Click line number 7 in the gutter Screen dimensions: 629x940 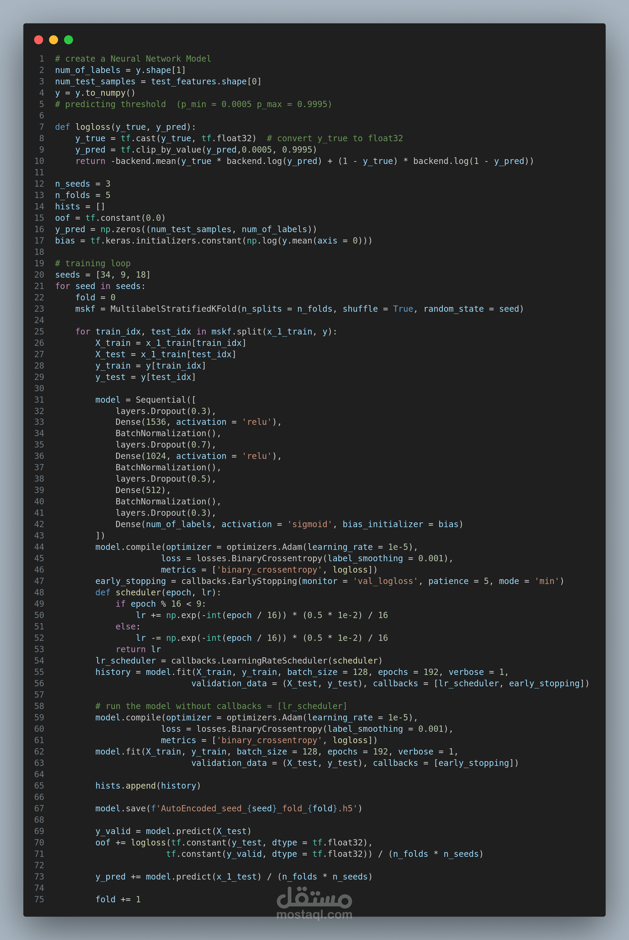41,127
